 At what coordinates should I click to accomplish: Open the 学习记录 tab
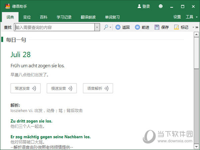64,17
